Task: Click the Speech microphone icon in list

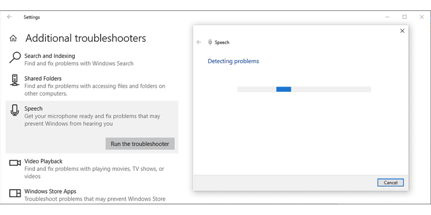Action: (14, 110)
